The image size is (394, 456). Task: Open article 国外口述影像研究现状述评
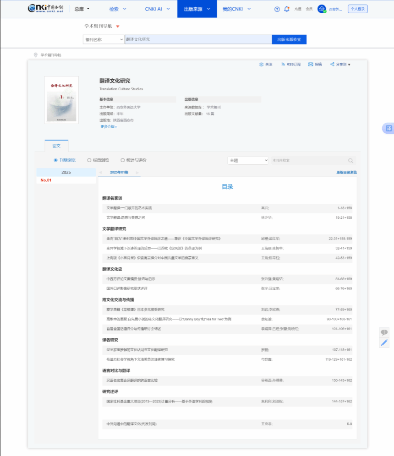127,288
